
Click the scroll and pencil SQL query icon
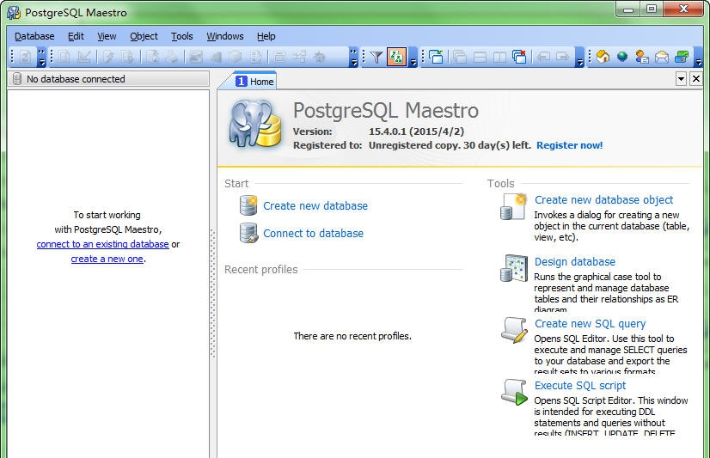[514, 330]
